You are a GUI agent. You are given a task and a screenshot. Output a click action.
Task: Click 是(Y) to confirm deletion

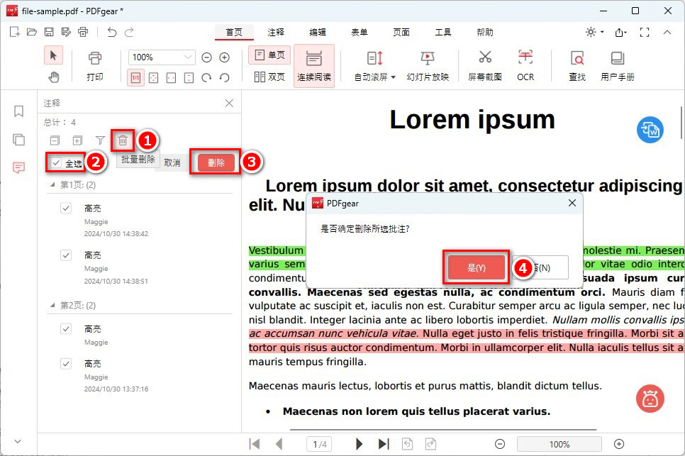pos(476,267)
